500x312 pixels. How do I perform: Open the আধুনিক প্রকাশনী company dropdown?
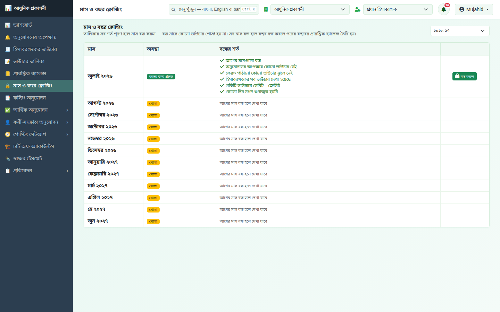point(310,9)
